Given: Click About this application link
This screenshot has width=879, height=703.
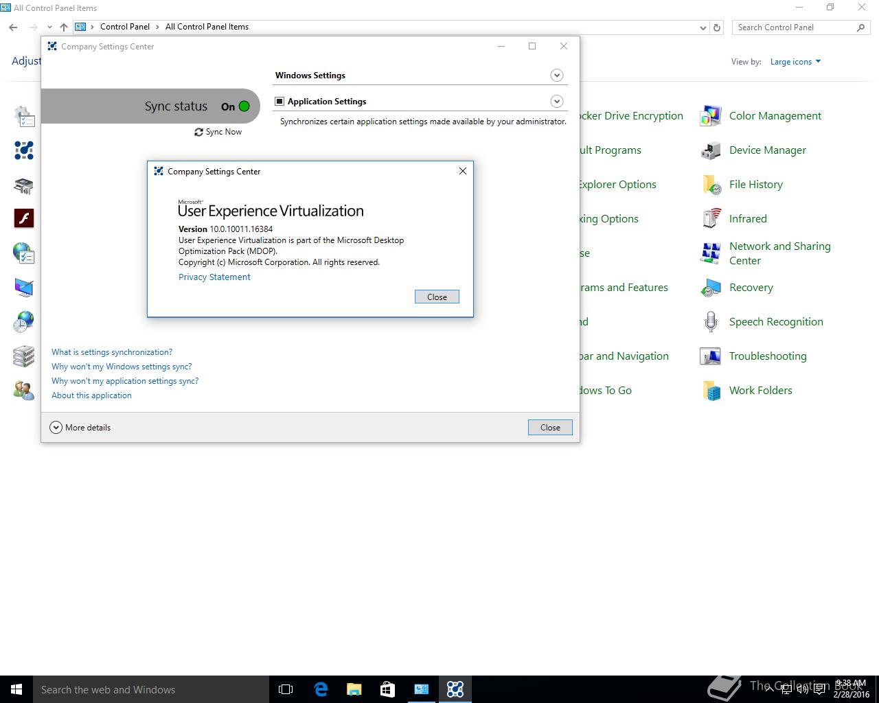Looking at the screenshot, I should click(x=91, y=395).
